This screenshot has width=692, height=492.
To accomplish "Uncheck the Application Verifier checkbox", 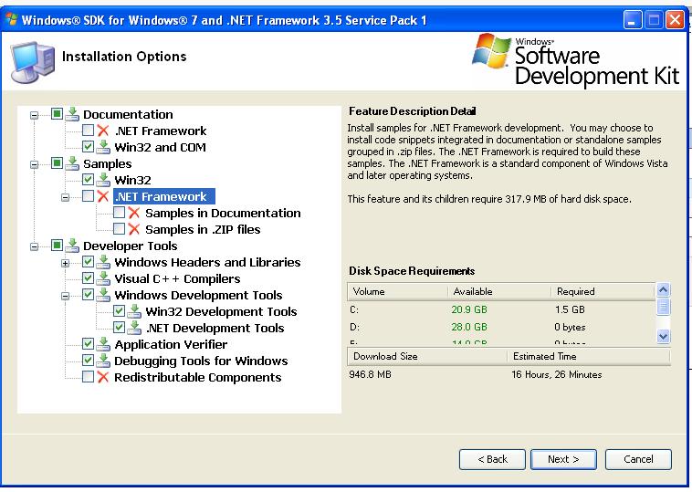I will pos(88,344).
